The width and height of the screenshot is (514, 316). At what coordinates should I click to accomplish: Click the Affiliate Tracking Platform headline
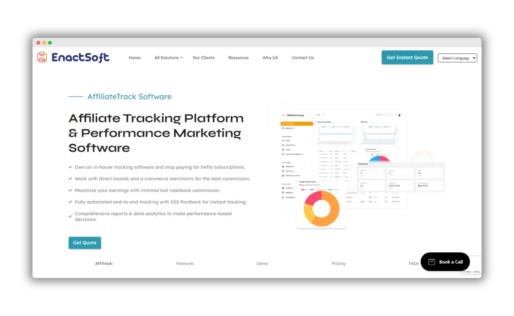156,133
